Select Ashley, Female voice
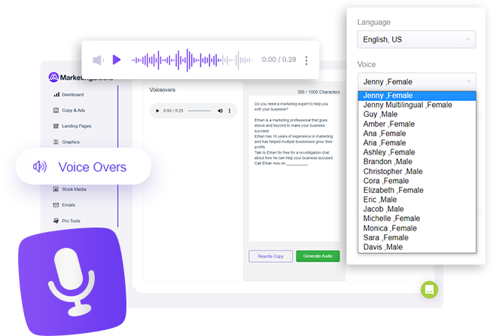This screenshot has height=336, width=493. pyautogui.click(x=417, y=152)
